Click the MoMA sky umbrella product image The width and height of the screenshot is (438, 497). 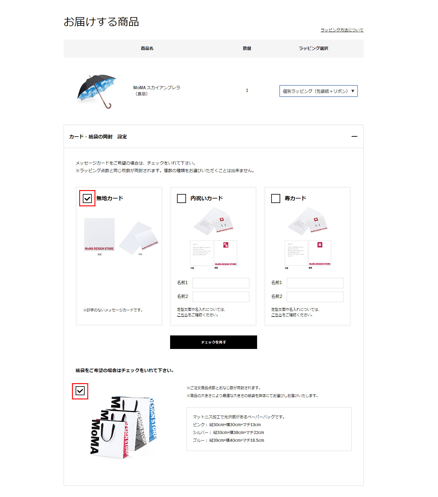(96, 91)
